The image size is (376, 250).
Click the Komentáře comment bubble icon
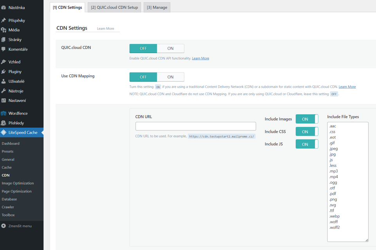(4, 49)
